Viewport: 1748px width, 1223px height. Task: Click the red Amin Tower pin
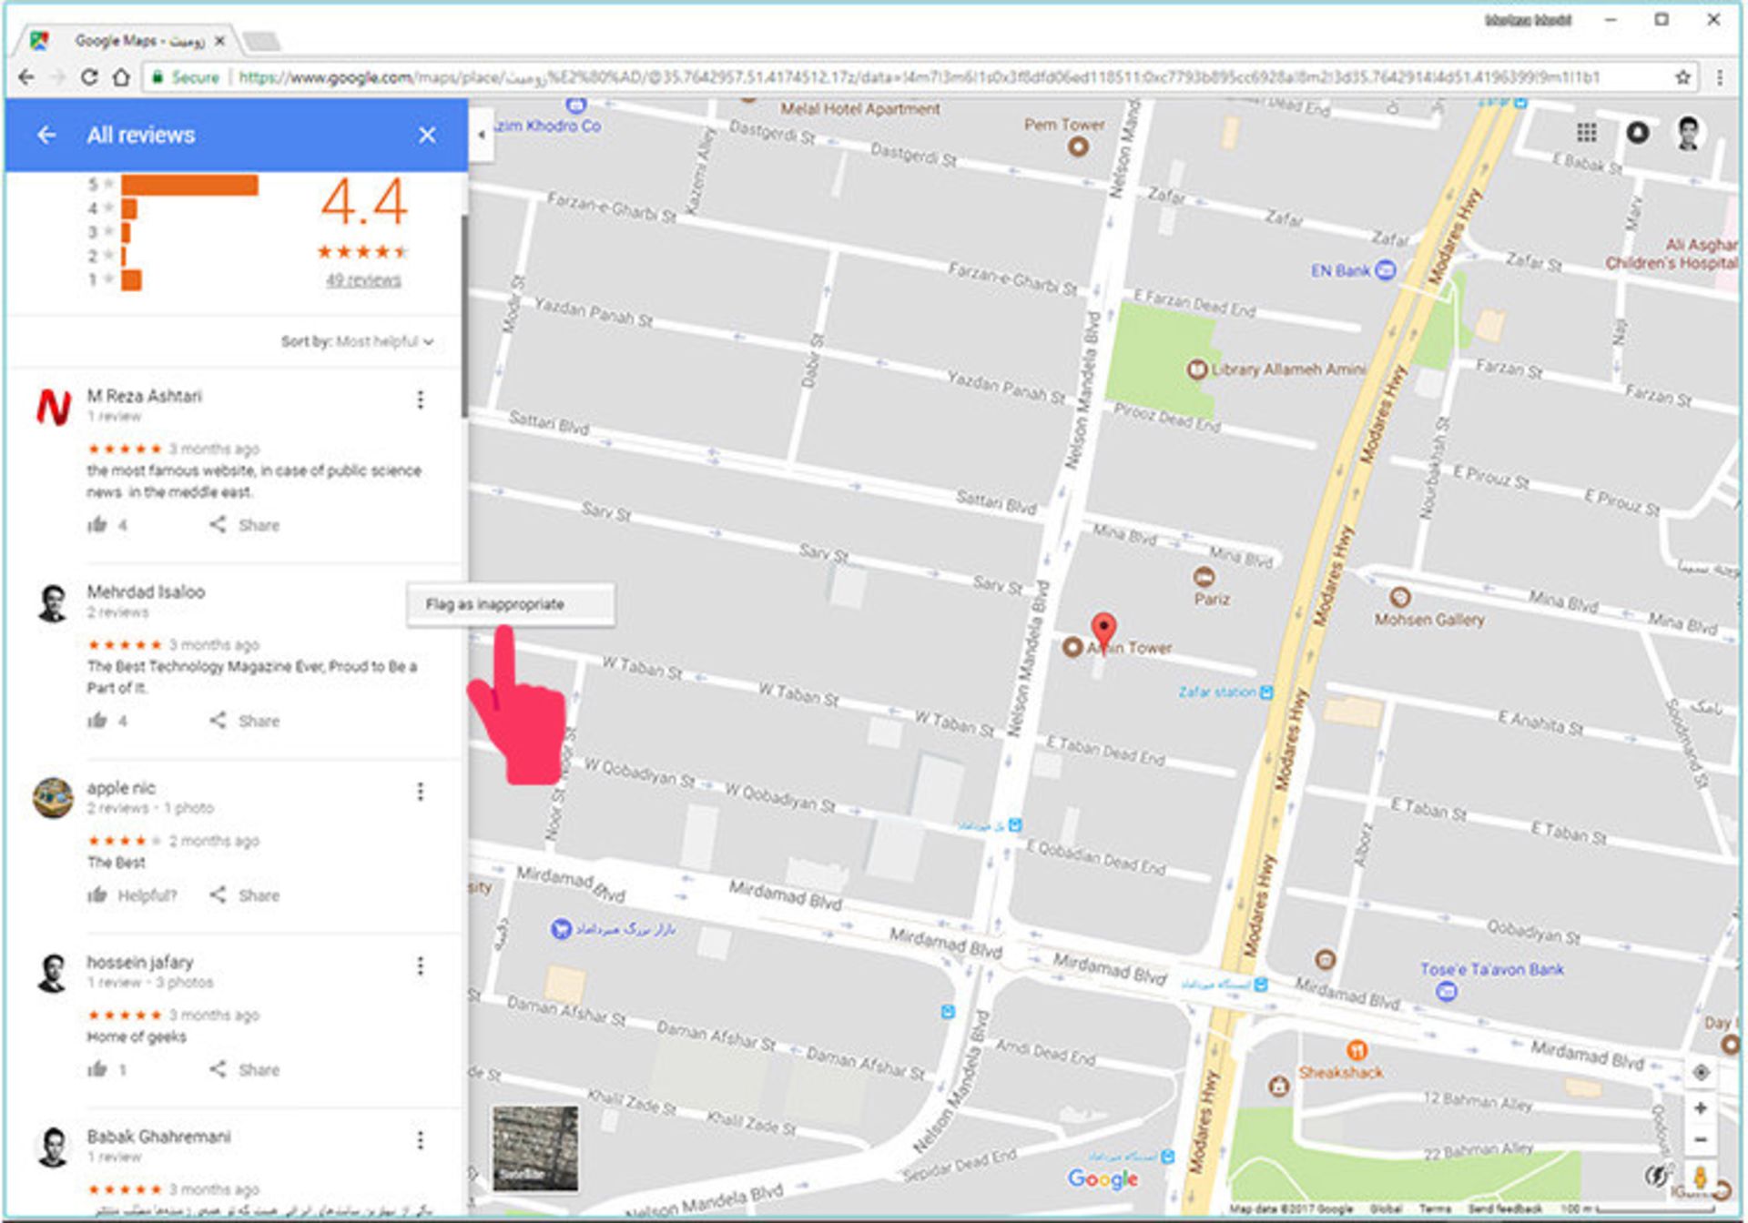click(1103, 632)
